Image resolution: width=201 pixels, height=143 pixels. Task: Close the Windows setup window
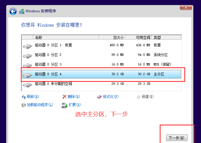[x=186, y=7]
